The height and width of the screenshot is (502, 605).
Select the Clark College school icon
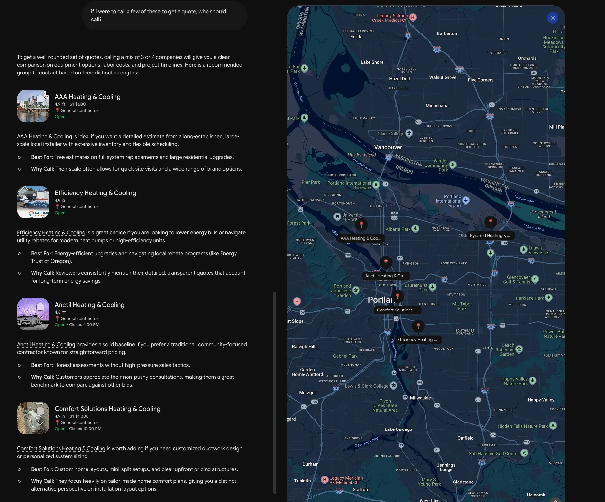409,133
